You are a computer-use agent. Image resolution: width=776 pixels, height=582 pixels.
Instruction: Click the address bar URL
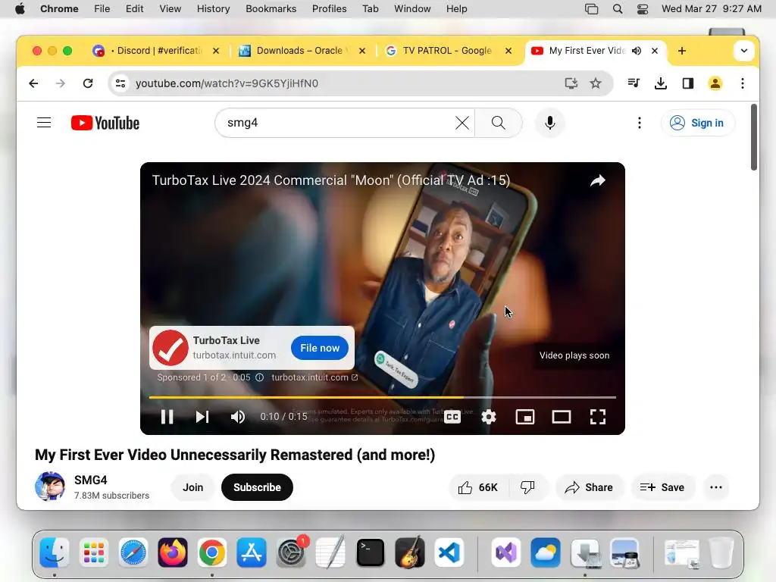coord(227,83)
